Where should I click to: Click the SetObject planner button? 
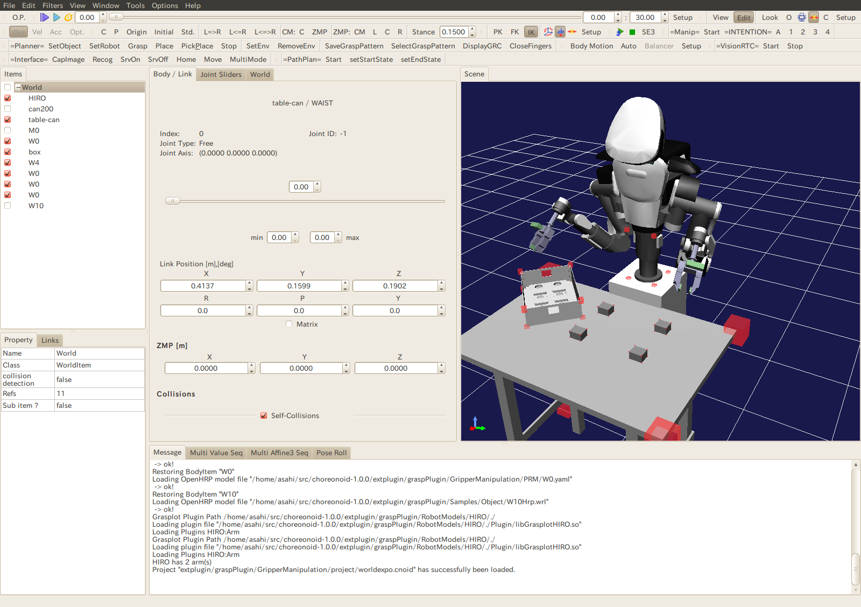[x=65, y=46]
